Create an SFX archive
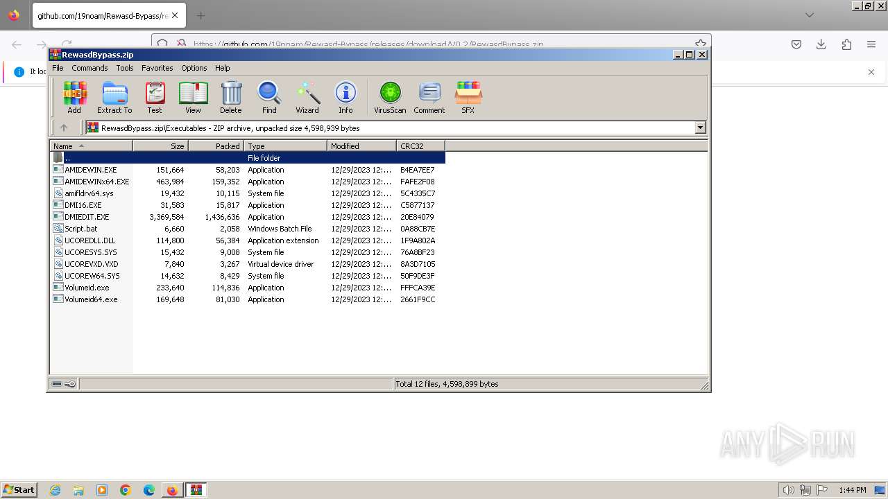Viewport: 888px width, 499px height. click(468, 97)
